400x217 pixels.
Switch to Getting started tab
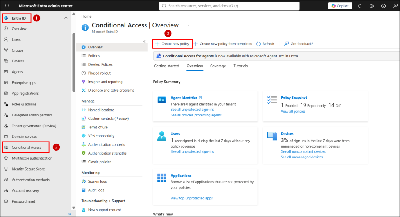tap(166, 66)
